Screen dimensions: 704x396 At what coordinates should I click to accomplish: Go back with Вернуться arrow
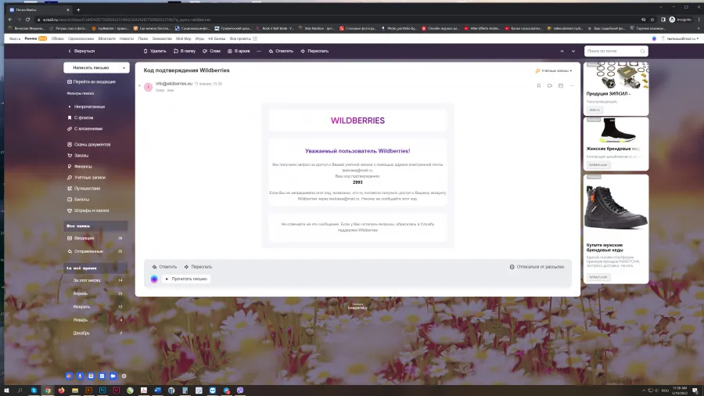point(81,51)
